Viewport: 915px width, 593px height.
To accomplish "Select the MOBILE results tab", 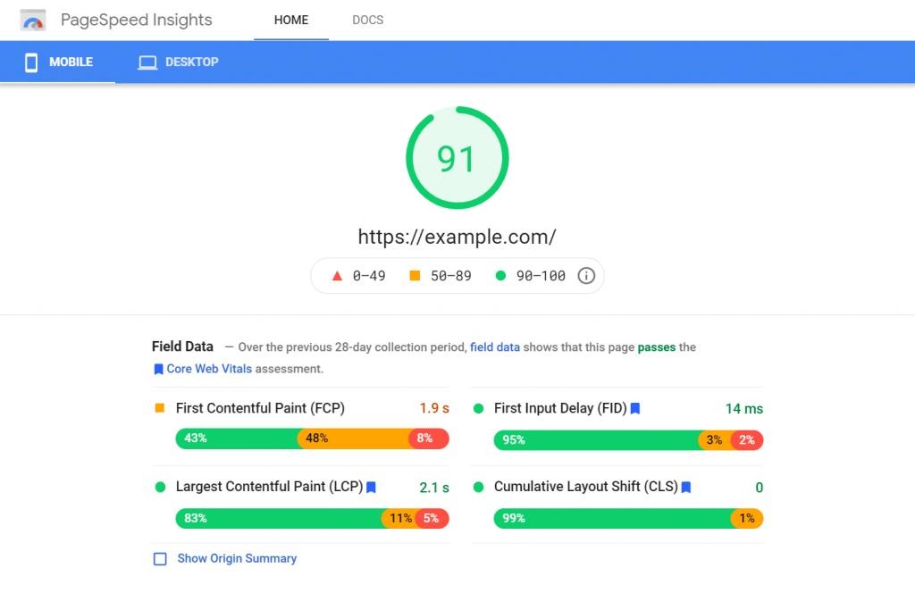I will coord(58,62).
